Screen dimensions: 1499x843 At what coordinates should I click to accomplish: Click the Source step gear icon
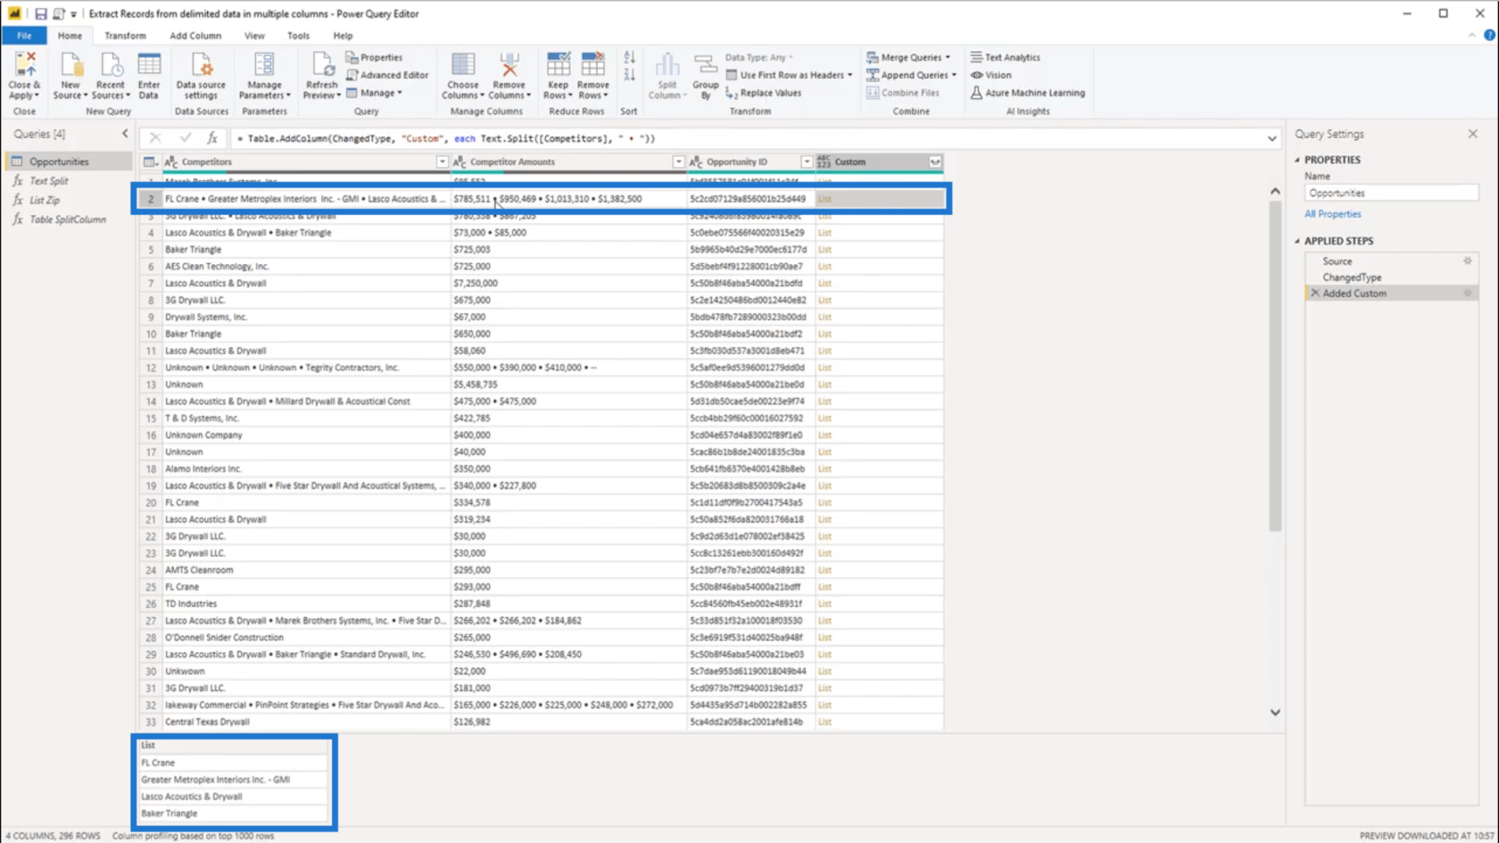coord(1468,261)
